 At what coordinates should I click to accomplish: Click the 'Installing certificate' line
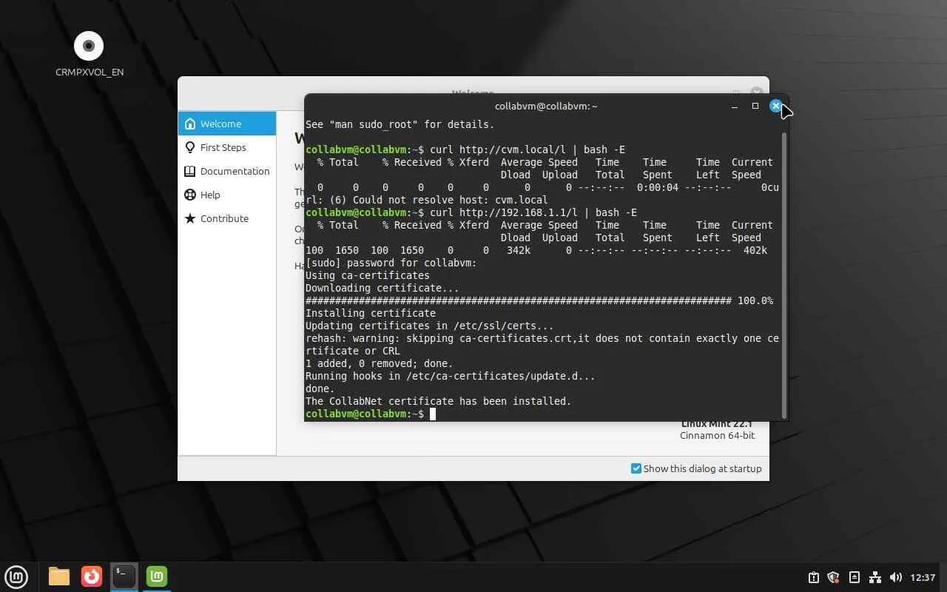click(371, 313)
